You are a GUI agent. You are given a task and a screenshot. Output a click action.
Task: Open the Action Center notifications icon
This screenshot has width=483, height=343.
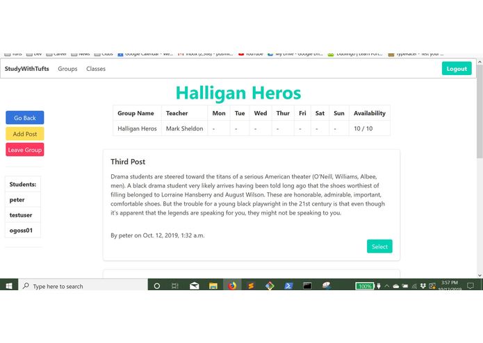[470, 286]
